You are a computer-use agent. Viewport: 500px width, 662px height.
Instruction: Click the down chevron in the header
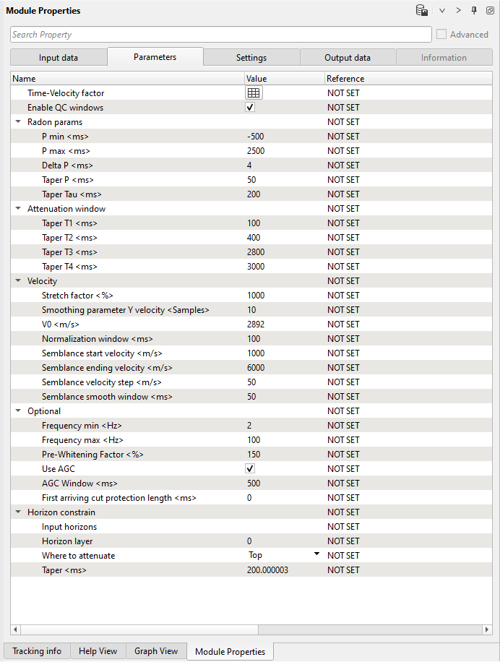pyautogui.click(x=442, y=11)
